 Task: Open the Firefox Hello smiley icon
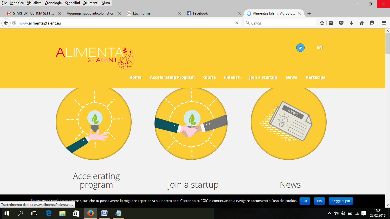pyautogui.click(x=372, y=23)
